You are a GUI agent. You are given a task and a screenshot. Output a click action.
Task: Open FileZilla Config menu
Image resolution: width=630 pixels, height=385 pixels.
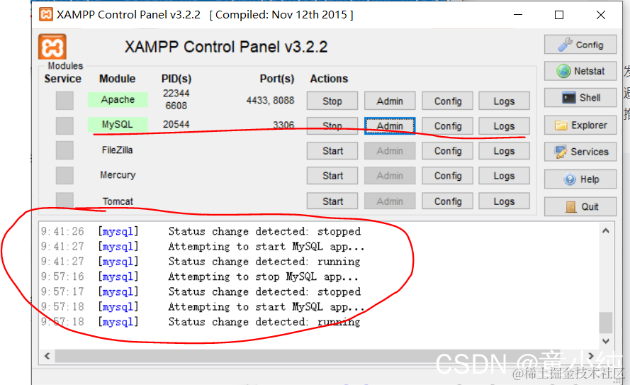(448, 151)
